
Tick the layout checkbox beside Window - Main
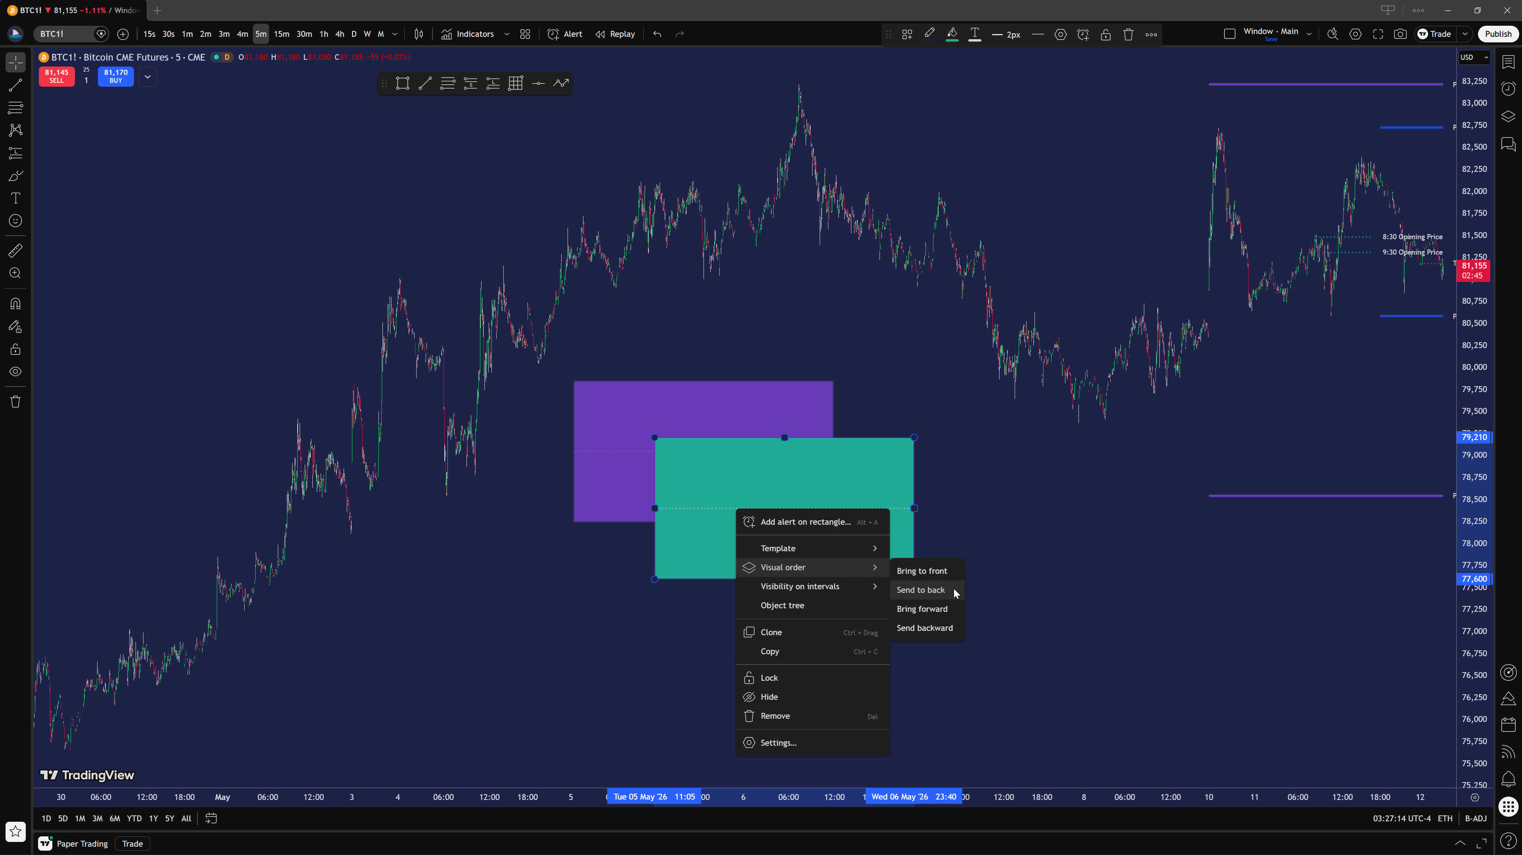1229,34
